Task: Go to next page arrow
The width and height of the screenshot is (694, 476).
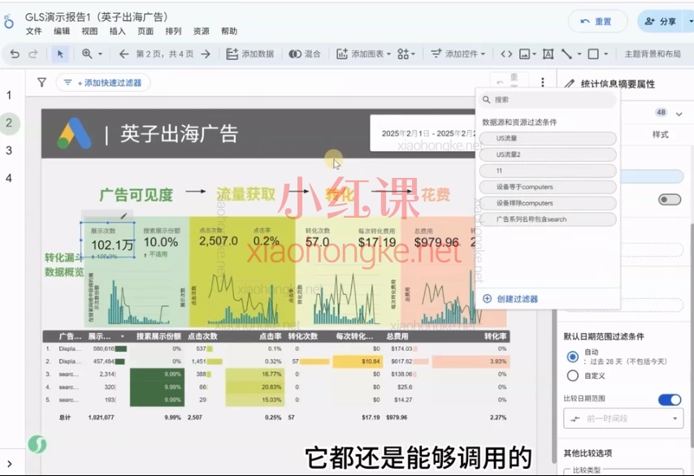Action: (206, 54)
